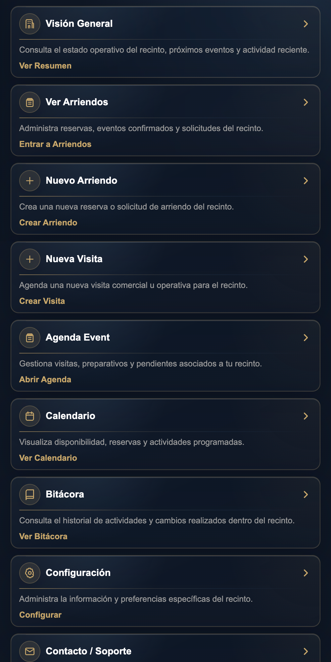Click the Calendario calendar icon

pos(30,416)
